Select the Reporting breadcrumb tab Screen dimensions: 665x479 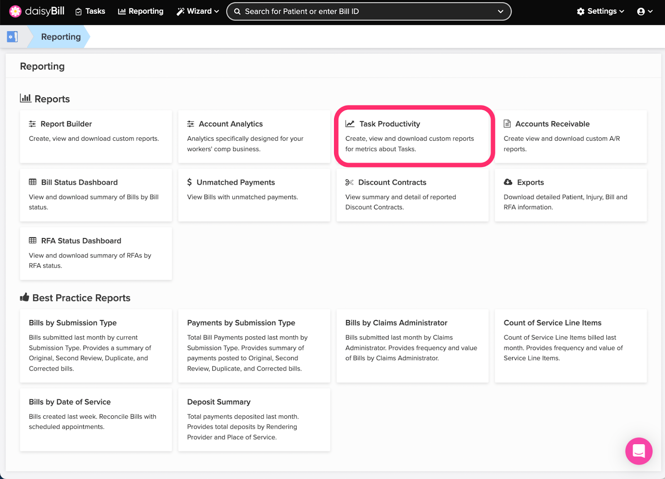coord(61,37)
